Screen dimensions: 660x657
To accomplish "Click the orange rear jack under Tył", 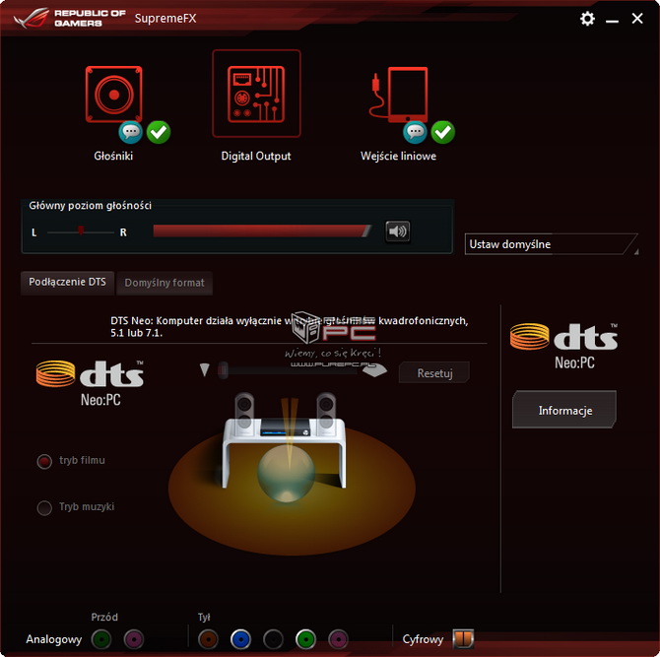I will [x=209, y=639].
